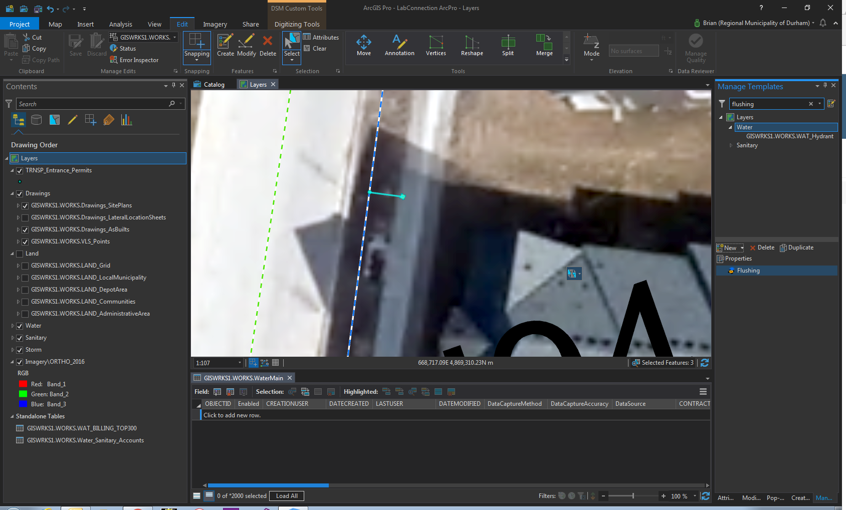Image resolution: width=846 pixels, height=510 pixels.
Task: Expand the New template dropdown
Action: click(742, 248)
